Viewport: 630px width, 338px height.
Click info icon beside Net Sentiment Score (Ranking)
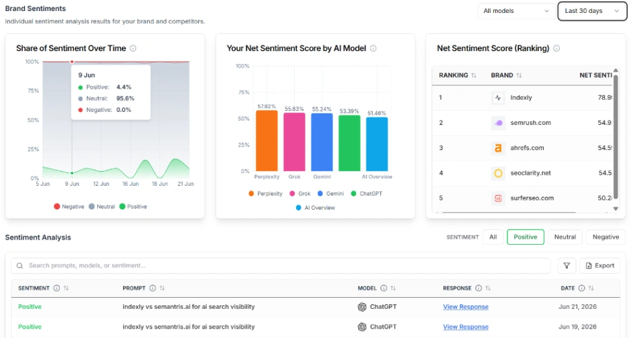pos(557,48)
